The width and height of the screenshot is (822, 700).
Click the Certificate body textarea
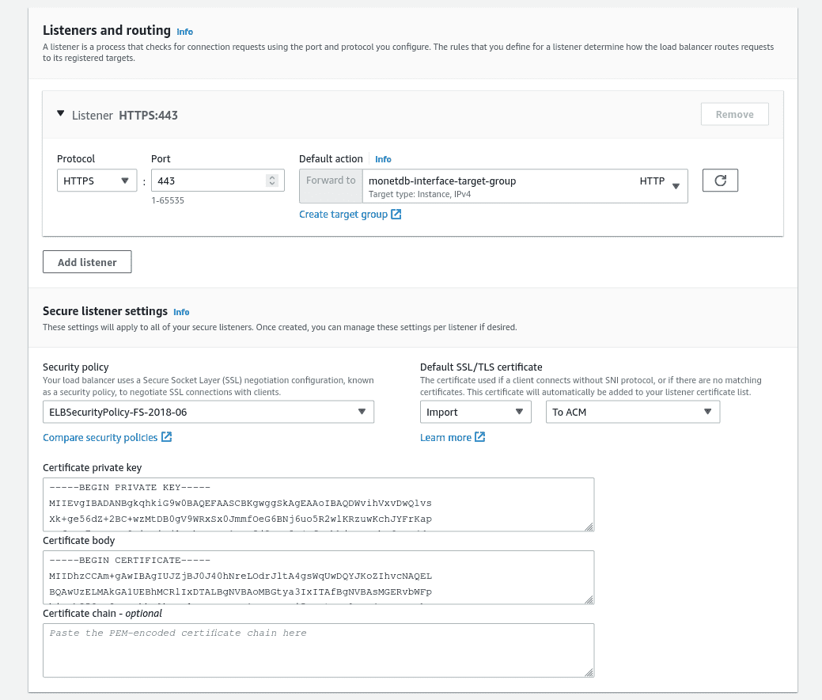(319, 577)
